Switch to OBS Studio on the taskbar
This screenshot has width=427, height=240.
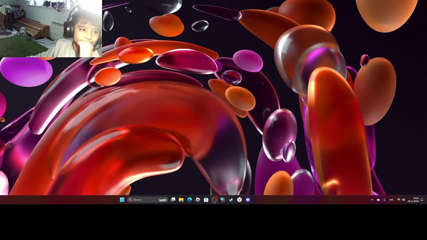click(215, 200)
